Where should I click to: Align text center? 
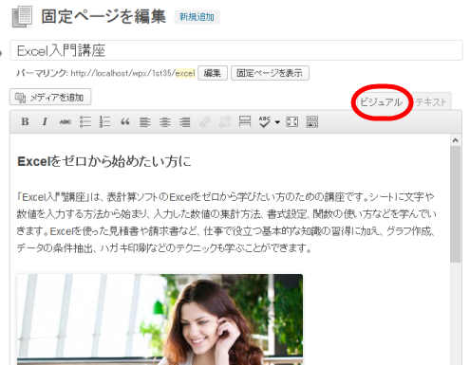165,121
